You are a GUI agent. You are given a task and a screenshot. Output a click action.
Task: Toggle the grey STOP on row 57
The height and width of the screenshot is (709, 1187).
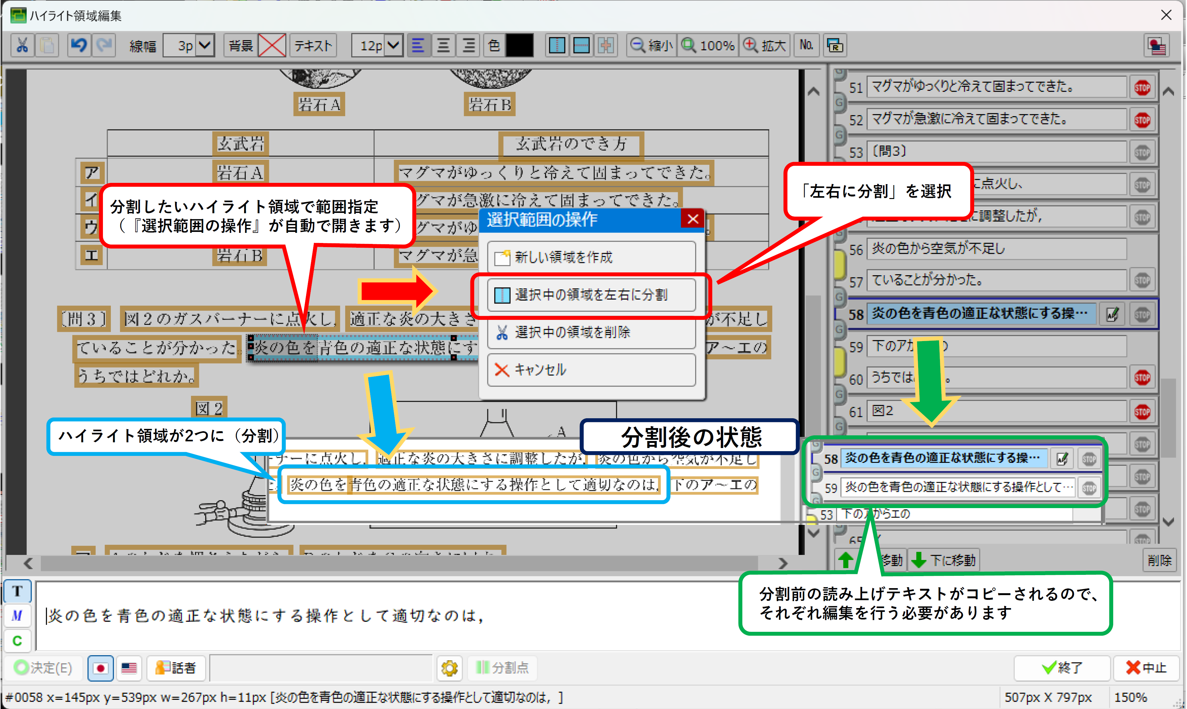(x=1142, y=280)
